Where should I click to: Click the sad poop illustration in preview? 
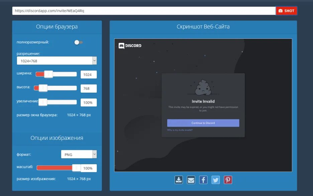(x=203, y=87)
